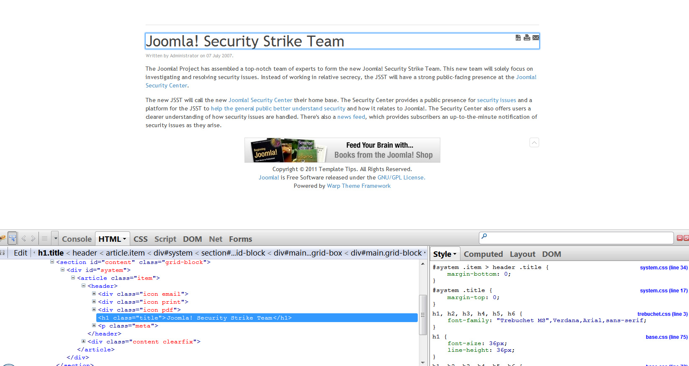
Task: Detach Firebug into a new window
Action: coord(686,238)
